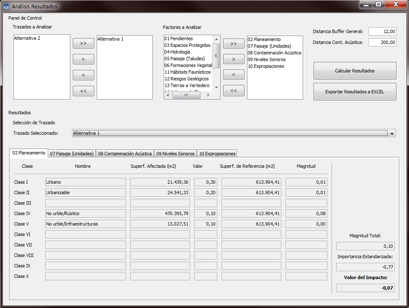Image resolution: width=409 pixels, height=308 pixels.
Task: Click the Clase IV Nombre field No urble/Rústico
Action: [x=85, y=213]
